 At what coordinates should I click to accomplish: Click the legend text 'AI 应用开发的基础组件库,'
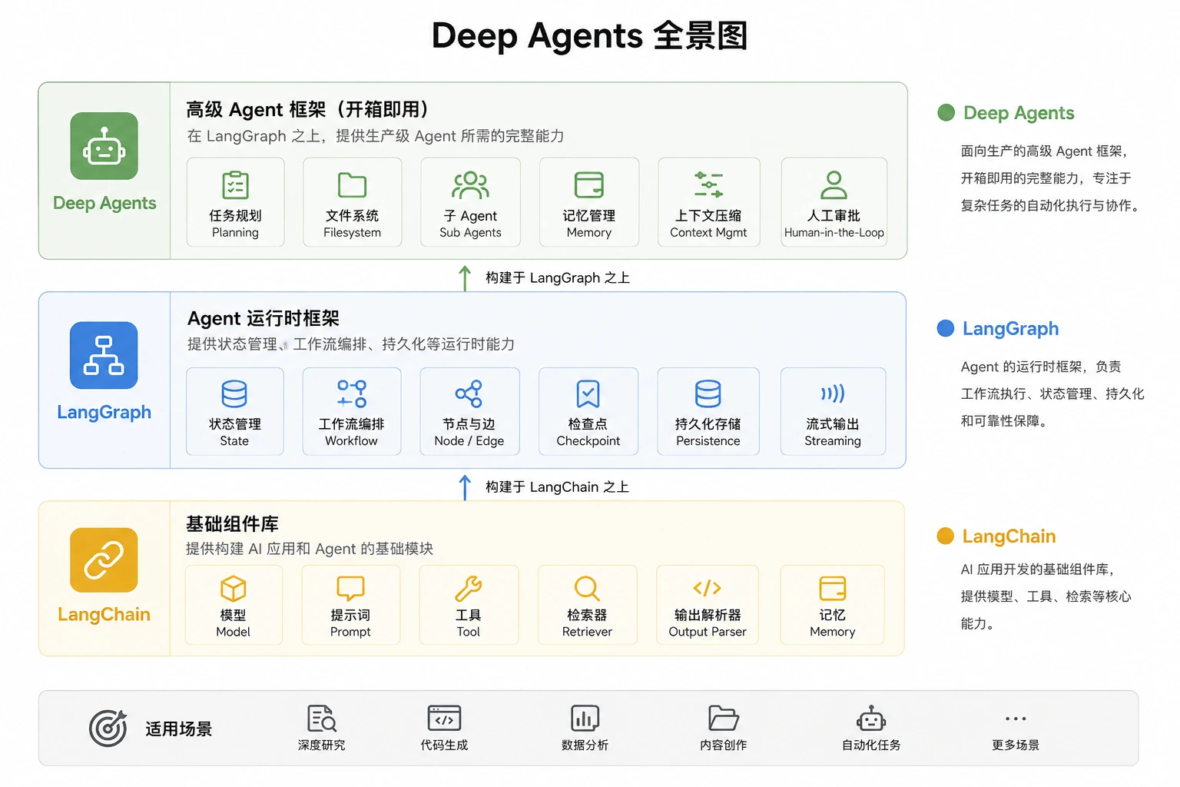[1037, 569]
